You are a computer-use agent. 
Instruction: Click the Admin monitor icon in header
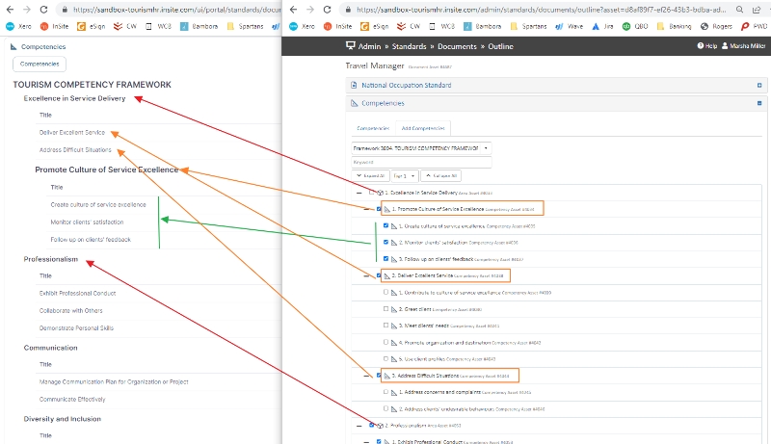350,46
